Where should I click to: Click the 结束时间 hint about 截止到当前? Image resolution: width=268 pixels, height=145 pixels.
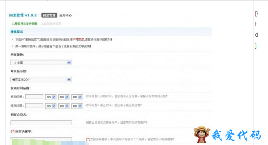click(x=114, y=105)
